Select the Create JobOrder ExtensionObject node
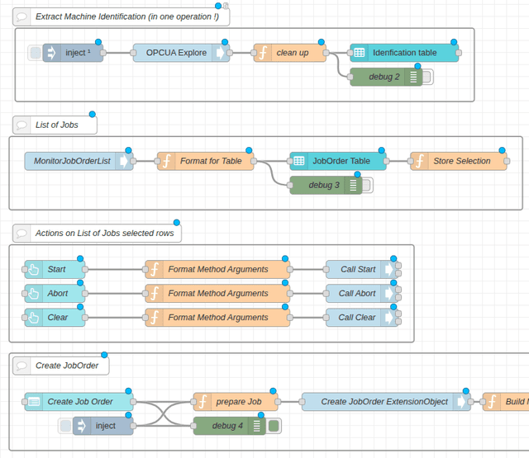The width and height of the screenshot is (529, 458). tap(384, 402)
